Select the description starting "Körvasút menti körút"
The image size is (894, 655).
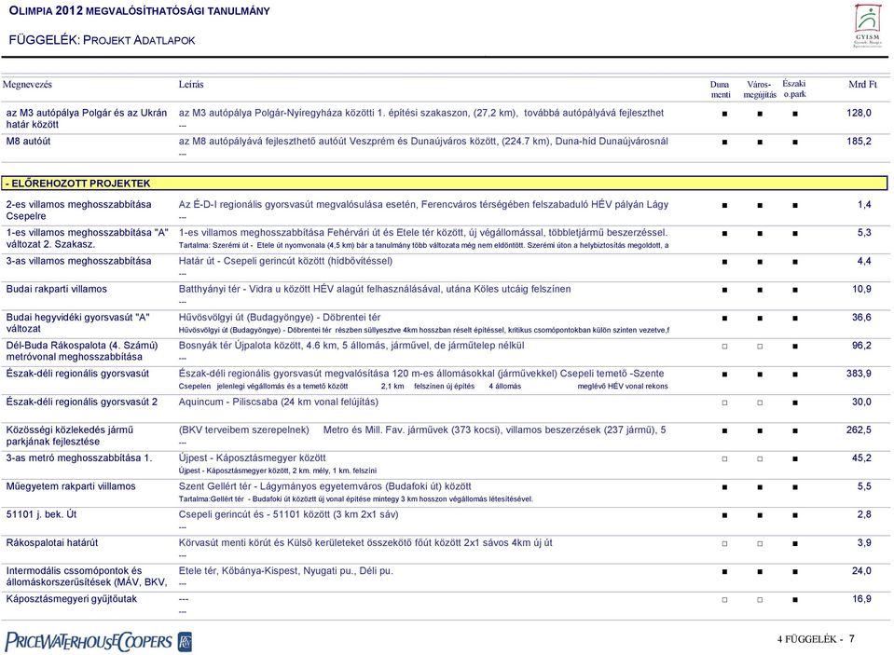pyautogui.click(x=365, y=542)
